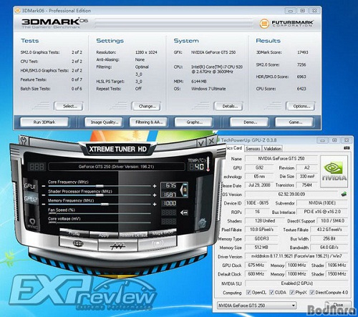The height and width of the screenshot is (317, 358).
Task: Open the waveform monitoring icon button
Action: click(x=117, y=245)
